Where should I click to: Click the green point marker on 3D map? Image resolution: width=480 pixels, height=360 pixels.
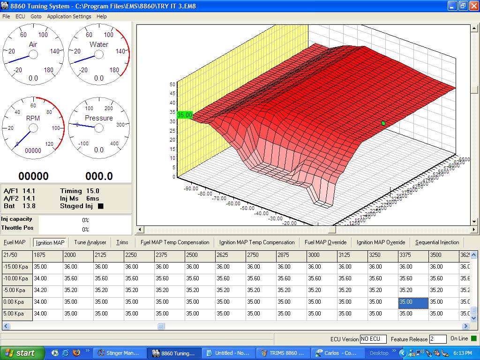[383, 123]
